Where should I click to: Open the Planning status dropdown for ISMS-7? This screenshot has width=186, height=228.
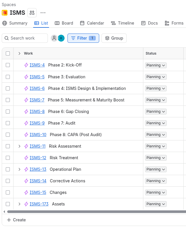156,100
